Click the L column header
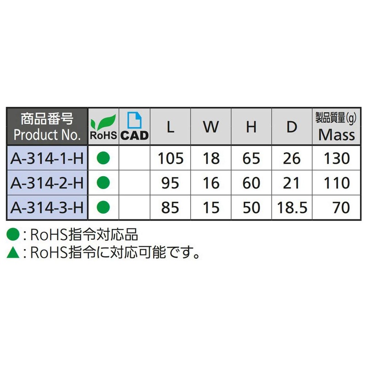Viewport: 367px width, 367px height. click(171, 127)
